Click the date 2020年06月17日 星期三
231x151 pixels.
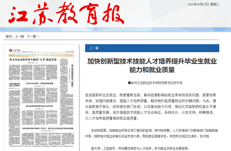pyautogui.click(x=204, y=4)
